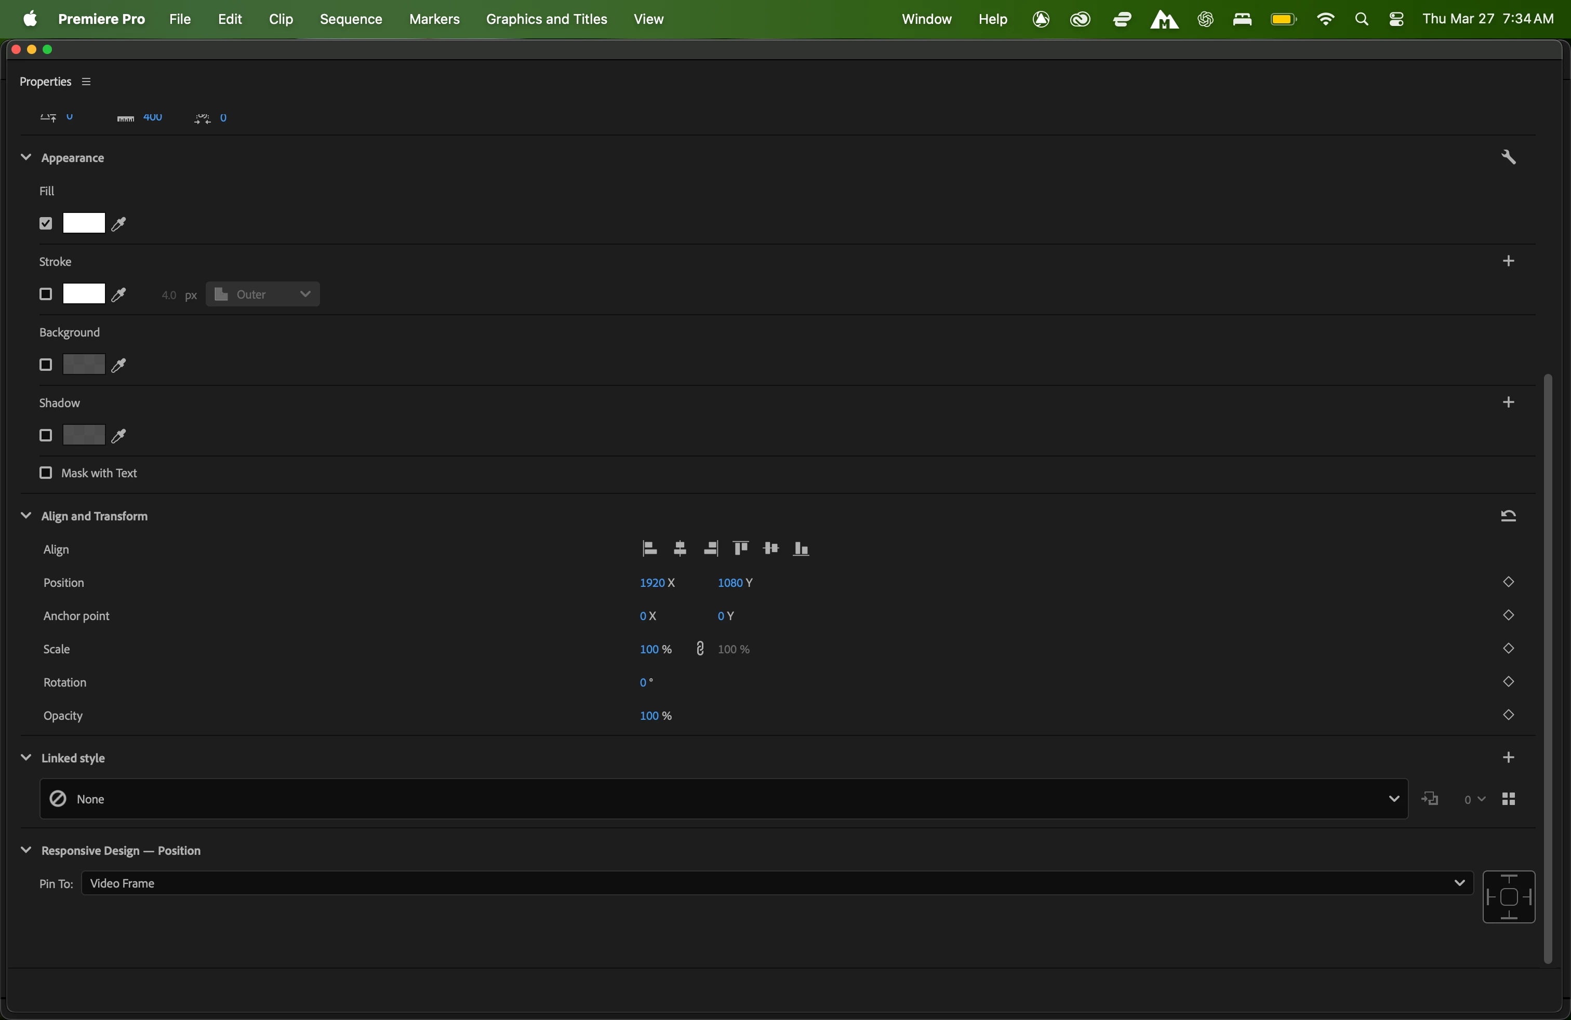Click the align left icon

point(649,549)
